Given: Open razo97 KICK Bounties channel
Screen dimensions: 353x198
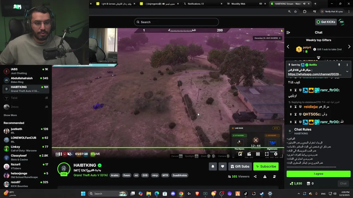Looking at the screenshot, I should click(x=26, y=184).
